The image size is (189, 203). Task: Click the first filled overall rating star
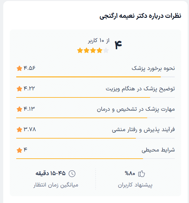click(x=80, y=51)
